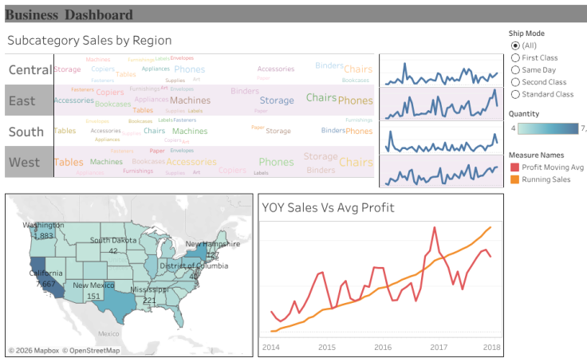
Task: Pick the Second Class ship mode
Action: point(514,81)
